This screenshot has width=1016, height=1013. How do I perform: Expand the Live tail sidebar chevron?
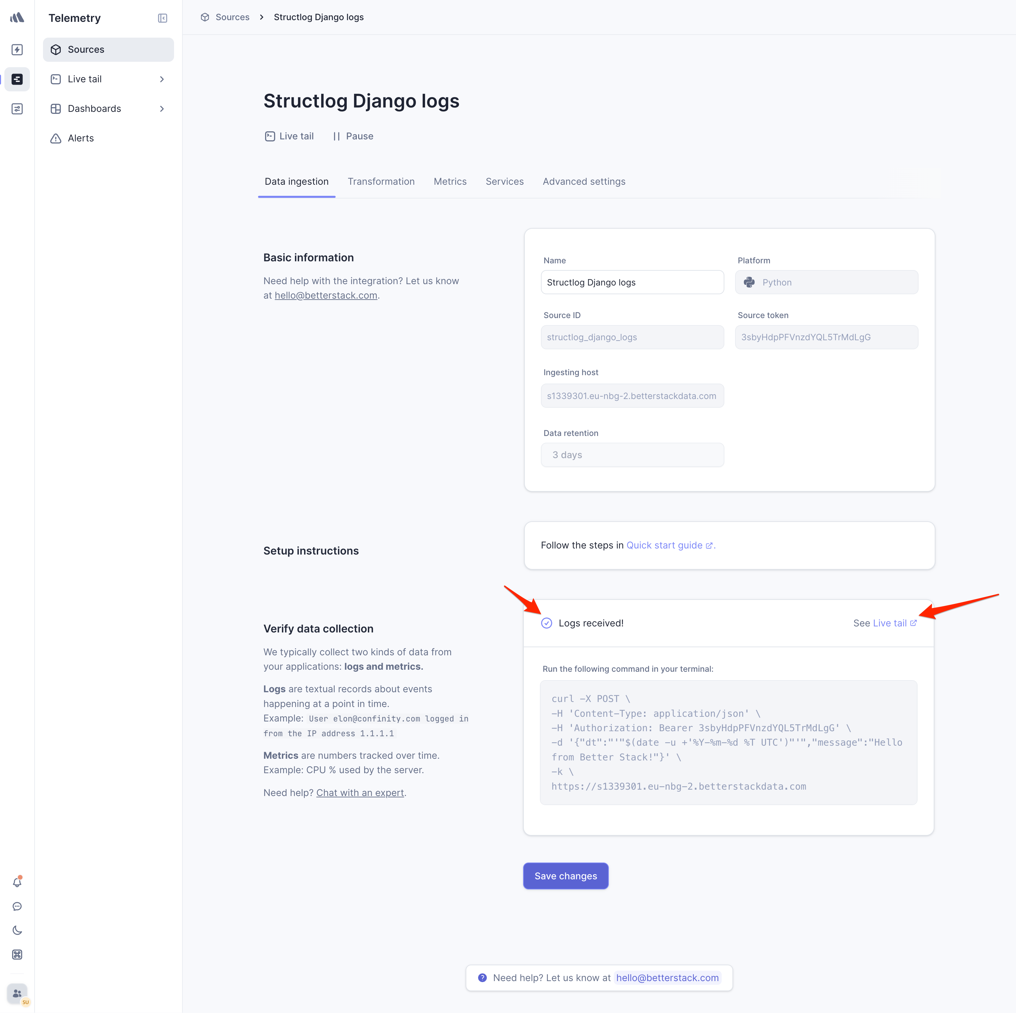[162, 79]
